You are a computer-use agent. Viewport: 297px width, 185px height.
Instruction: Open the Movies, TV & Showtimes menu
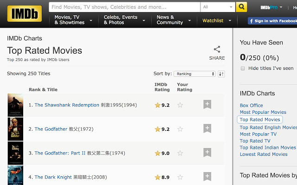pyautogui.click(x=70, y=20)
